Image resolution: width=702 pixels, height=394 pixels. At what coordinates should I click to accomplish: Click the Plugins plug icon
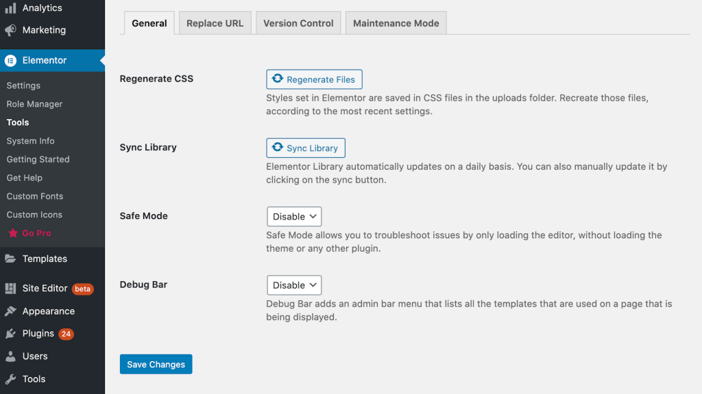pyautogui.click(x=10, y=334)
